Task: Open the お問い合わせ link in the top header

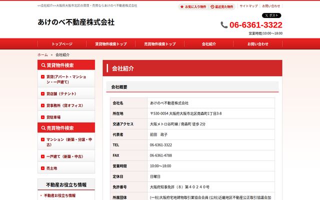Action: click(x=271, y=6)
